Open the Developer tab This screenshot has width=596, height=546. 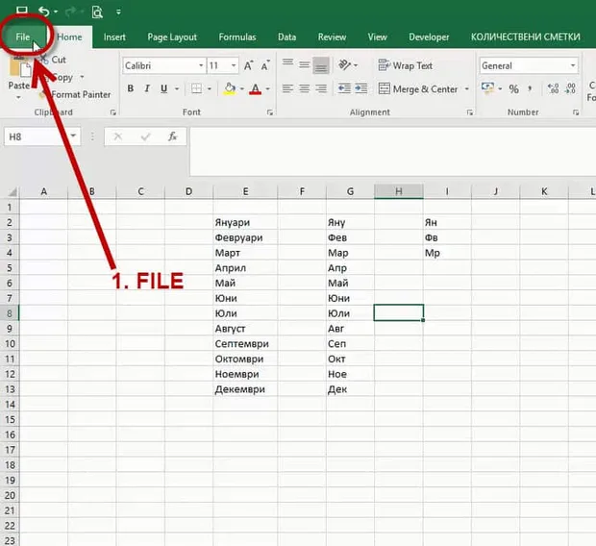click(429, 37)
